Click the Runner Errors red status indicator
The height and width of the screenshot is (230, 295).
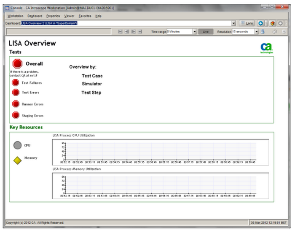(16, 104)
